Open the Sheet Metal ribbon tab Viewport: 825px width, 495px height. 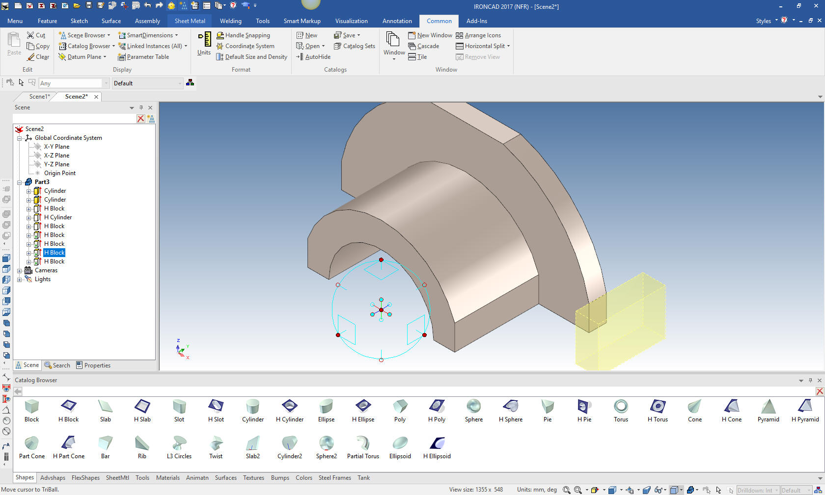tap(190, 21)
